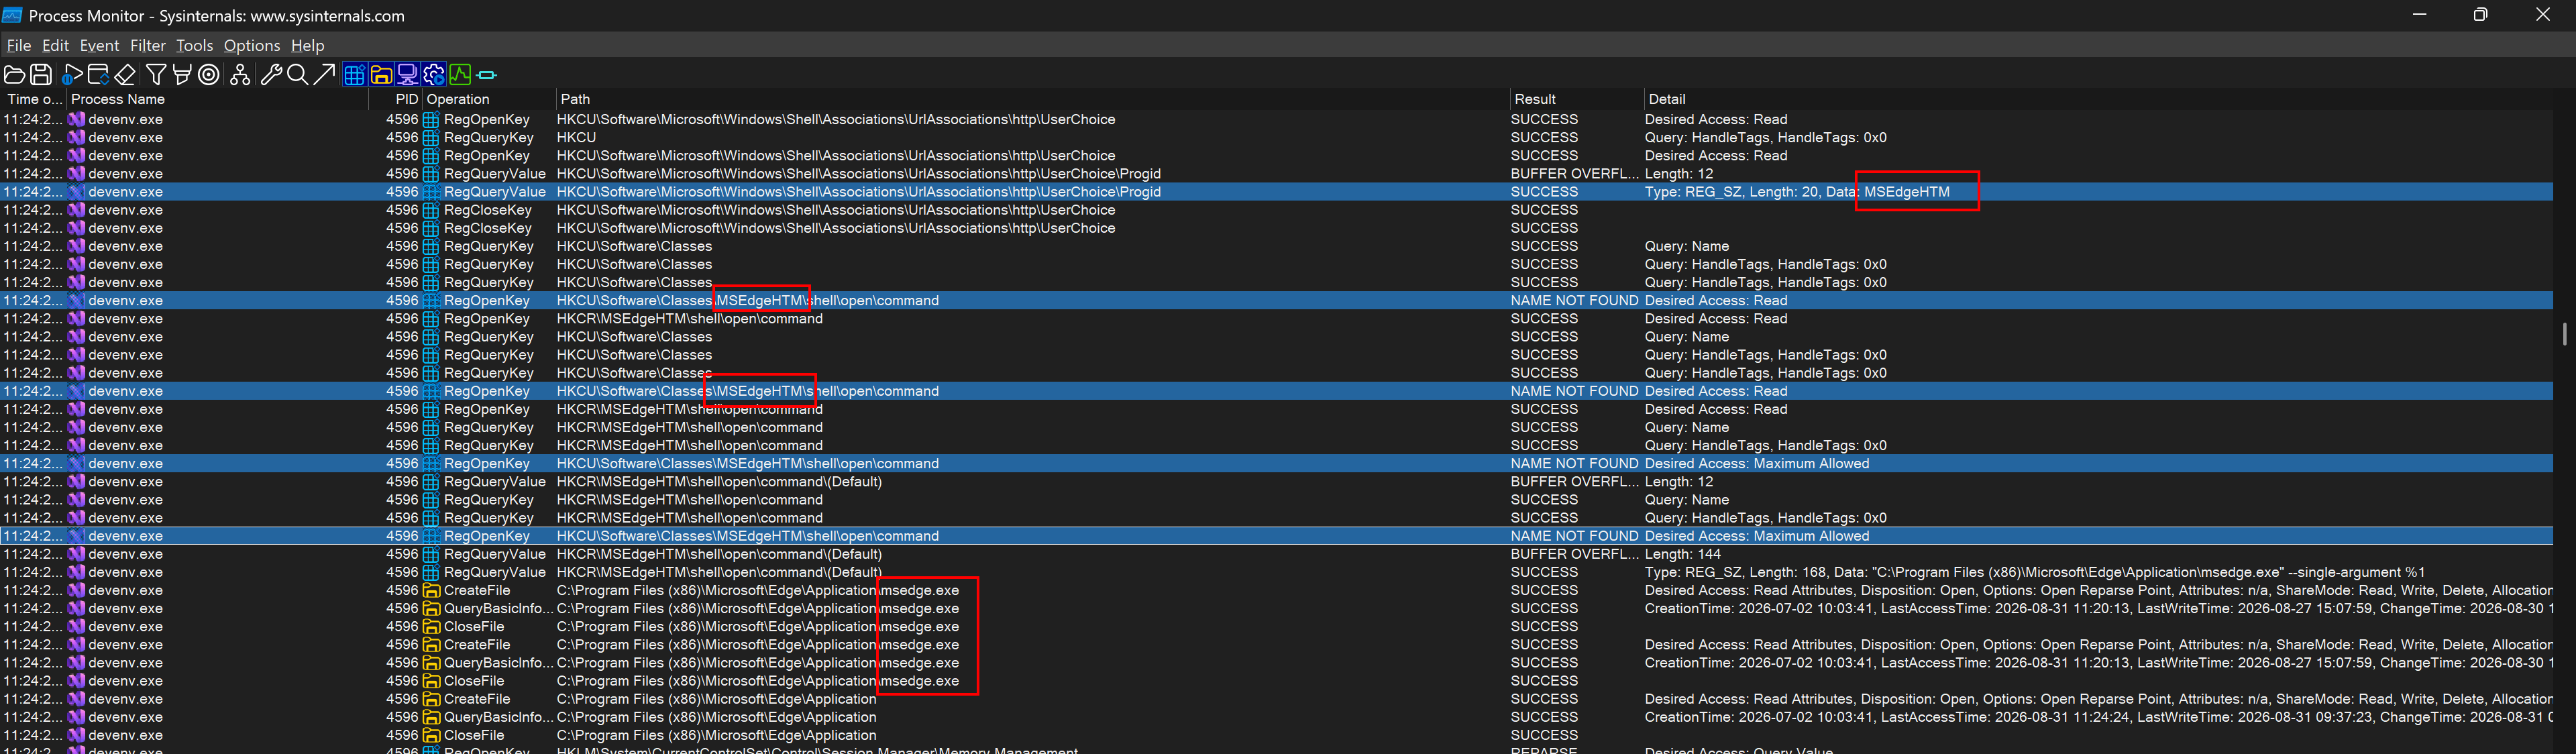Open the Event menu

coord(99,45)
